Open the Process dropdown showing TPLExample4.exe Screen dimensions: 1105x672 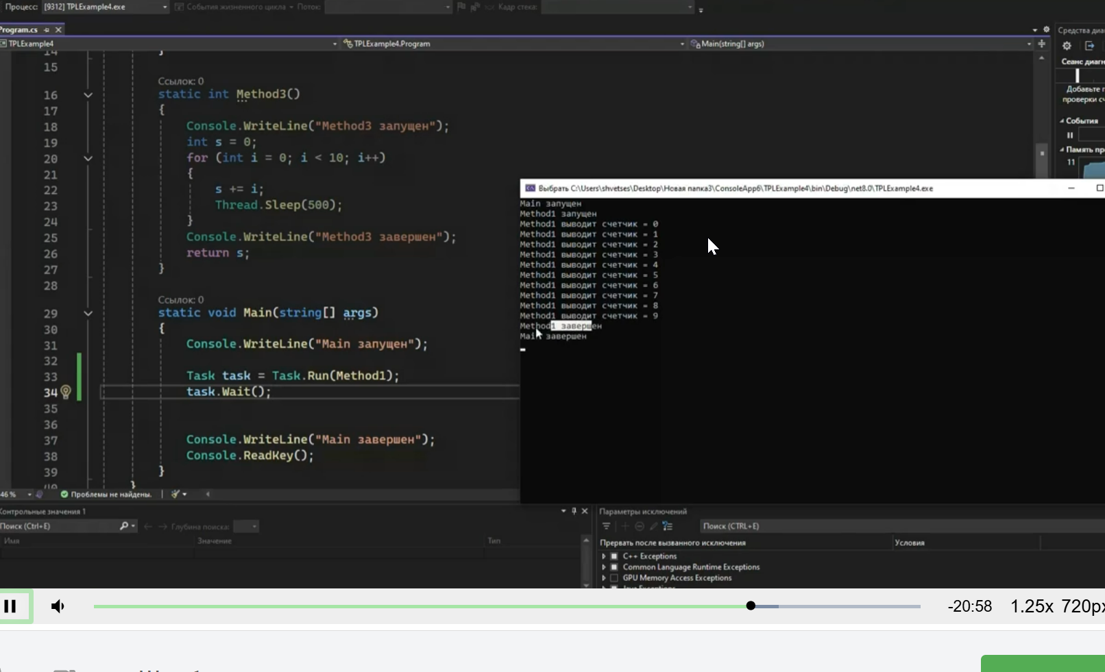pos(106,7)
